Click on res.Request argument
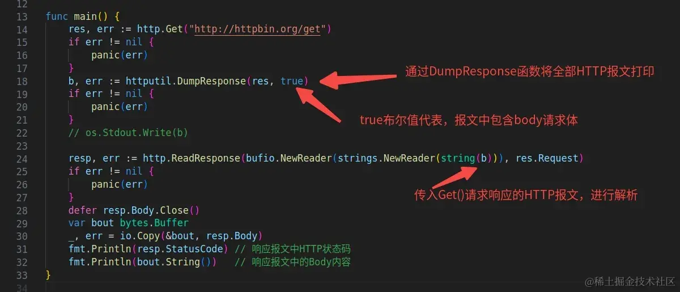The width and height of the screenshot is (680, 292). [x=549, y=158]
